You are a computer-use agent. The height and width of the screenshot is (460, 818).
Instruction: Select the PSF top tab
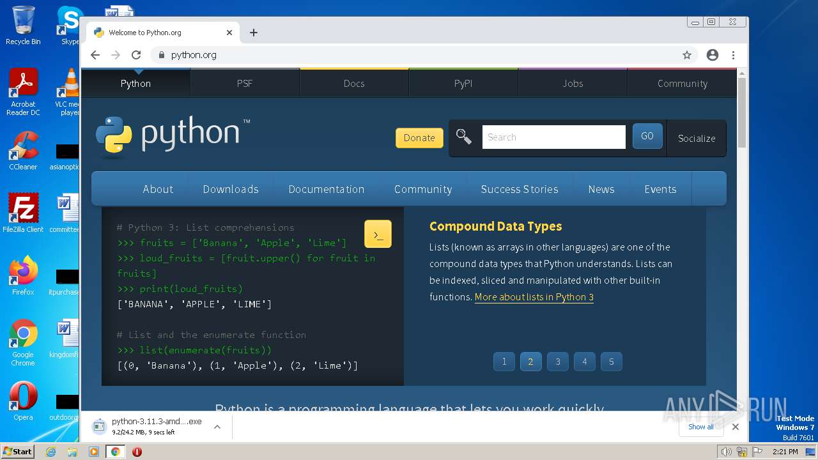[x=245, y=83]
